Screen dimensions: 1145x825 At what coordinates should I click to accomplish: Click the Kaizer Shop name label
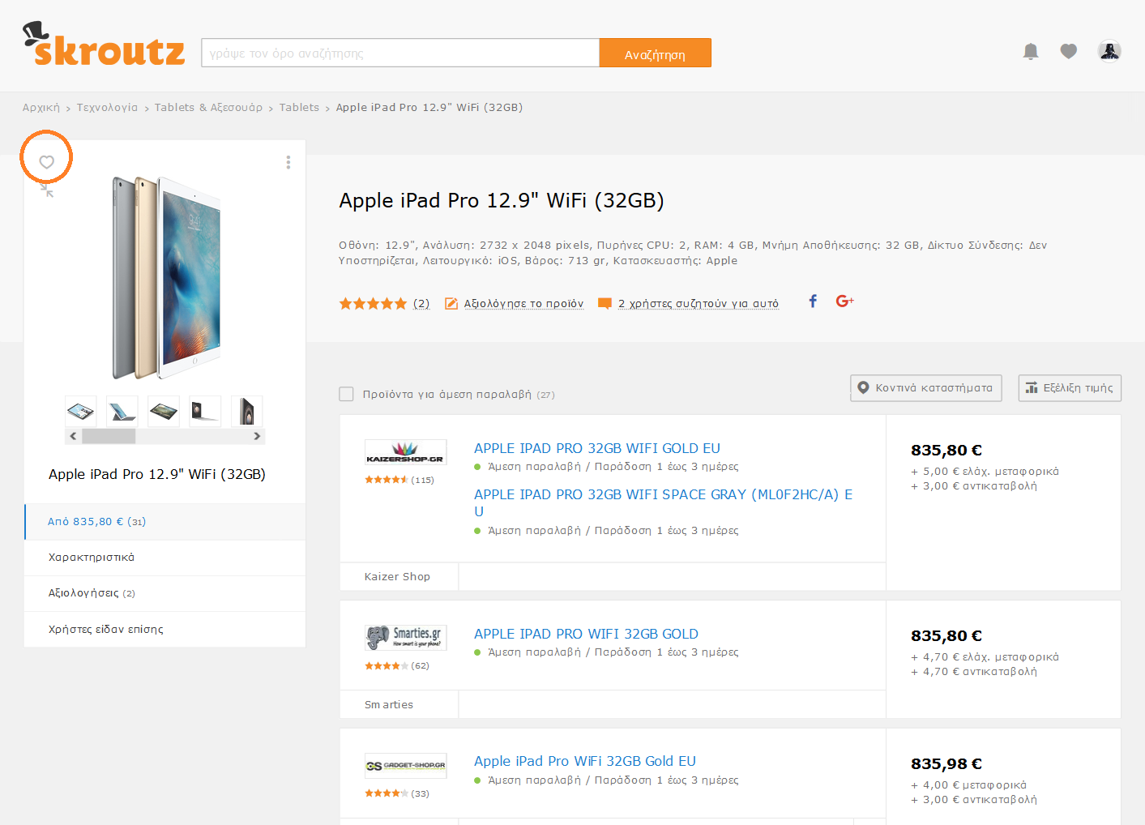(397, 577)
